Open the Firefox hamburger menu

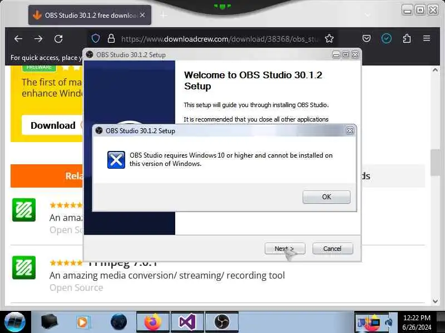427,38
